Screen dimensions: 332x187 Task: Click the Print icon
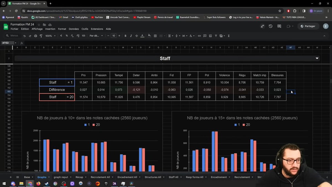pyautogui.click(x=35, y=36)
